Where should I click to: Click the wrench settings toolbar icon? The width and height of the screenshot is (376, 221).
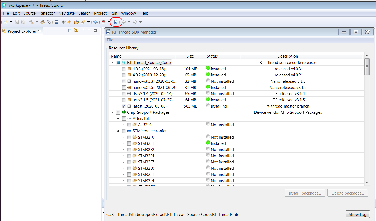pos(48,22)
